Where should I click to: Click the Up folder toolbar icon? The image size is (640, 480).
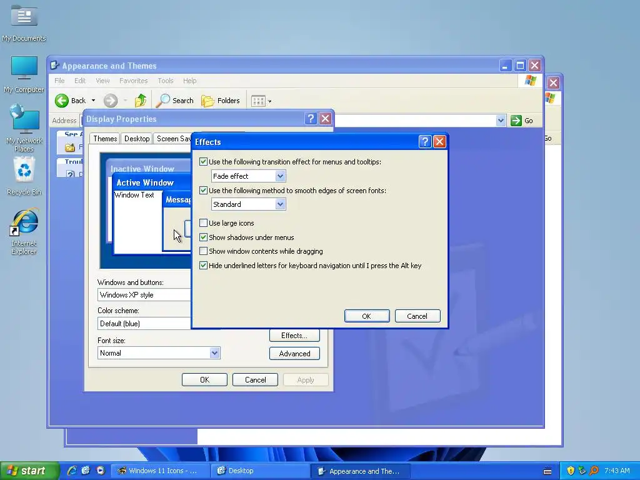pyautogui.click(x=141, y=101)
